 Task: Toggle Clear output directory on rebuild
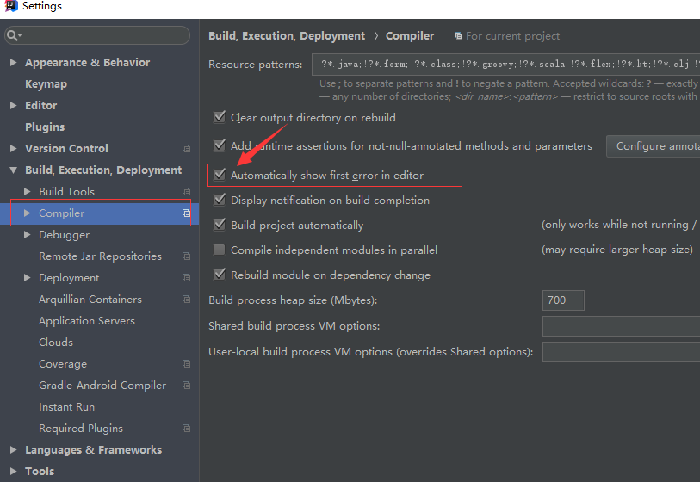(x=220, y=117)
